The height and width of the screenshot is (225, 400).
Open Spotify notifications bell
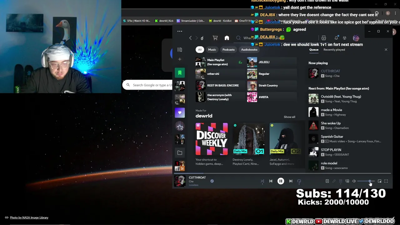[x=336, y=38]
